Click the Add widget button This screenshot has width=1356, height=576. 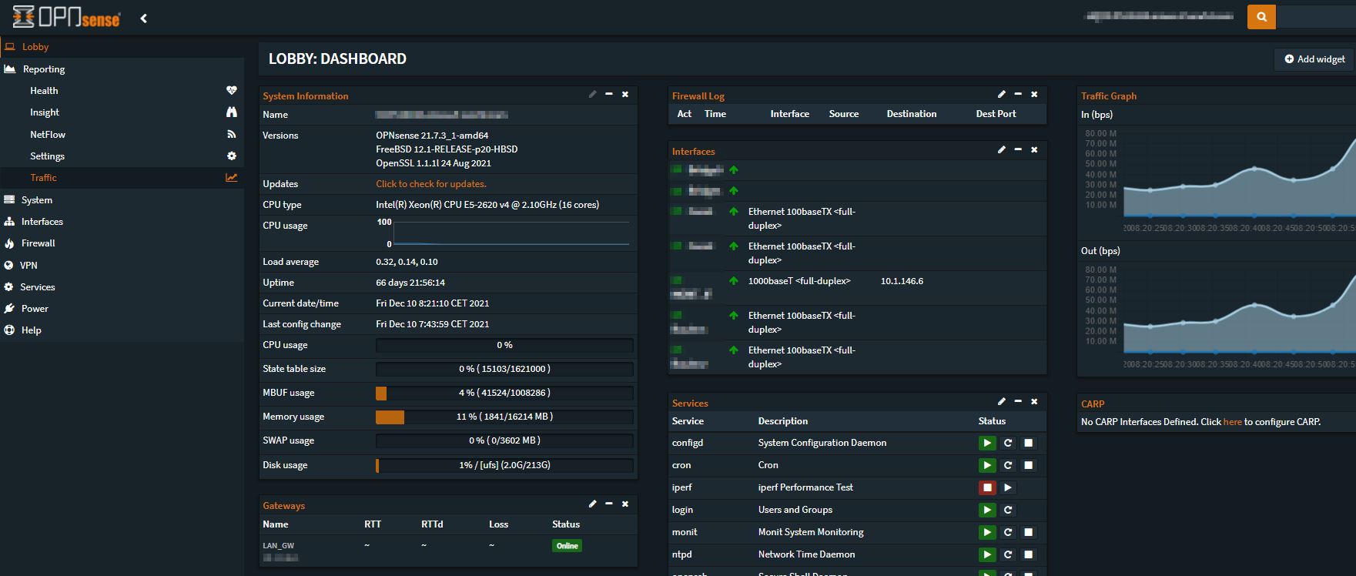[x=1314, y=59]
